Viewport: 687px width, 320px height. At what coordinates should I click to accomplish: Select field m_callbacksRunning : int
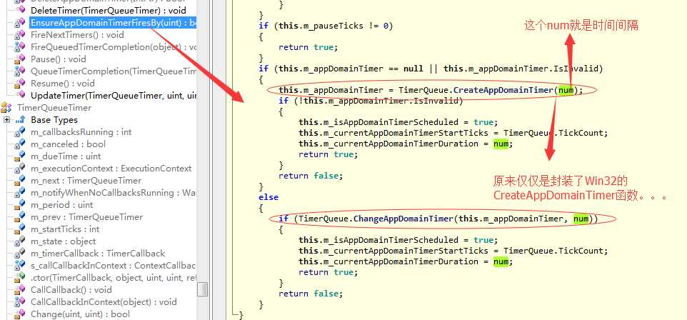pyautogui.click(x=81, y=132)
